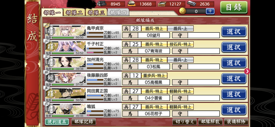Click 選択 button for 千子村正
The width and height of the screenshot is (275, 127).
(234, 47)
